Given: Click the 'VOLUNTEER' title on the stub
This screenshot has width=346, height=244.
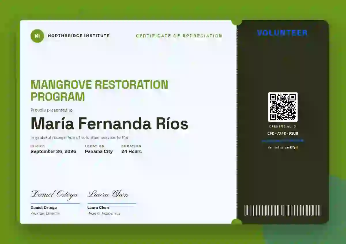Looking at the screenshot, I should coord(282,33).
